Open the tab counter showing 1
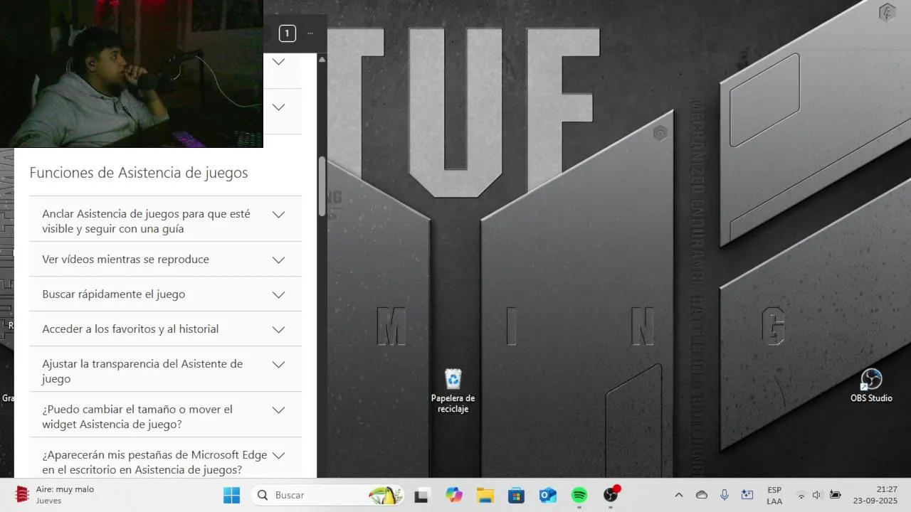The height and width of the screenshot is (512, 911). (287, 33)
